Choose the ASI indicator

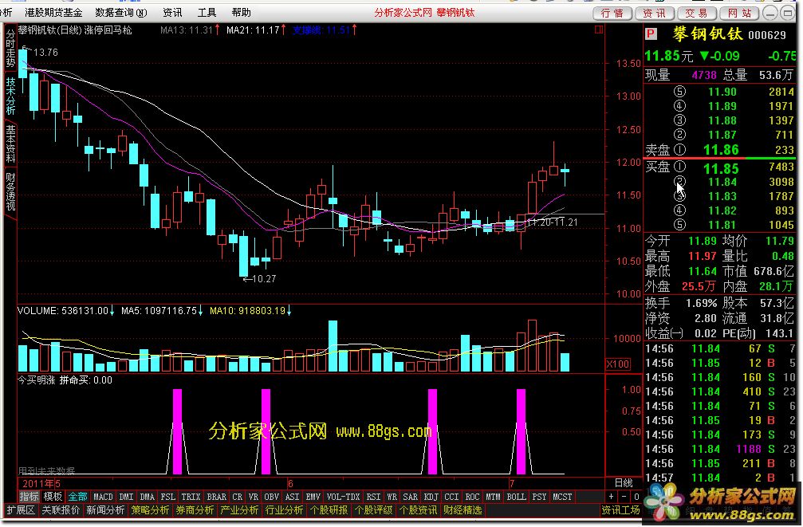292,496
